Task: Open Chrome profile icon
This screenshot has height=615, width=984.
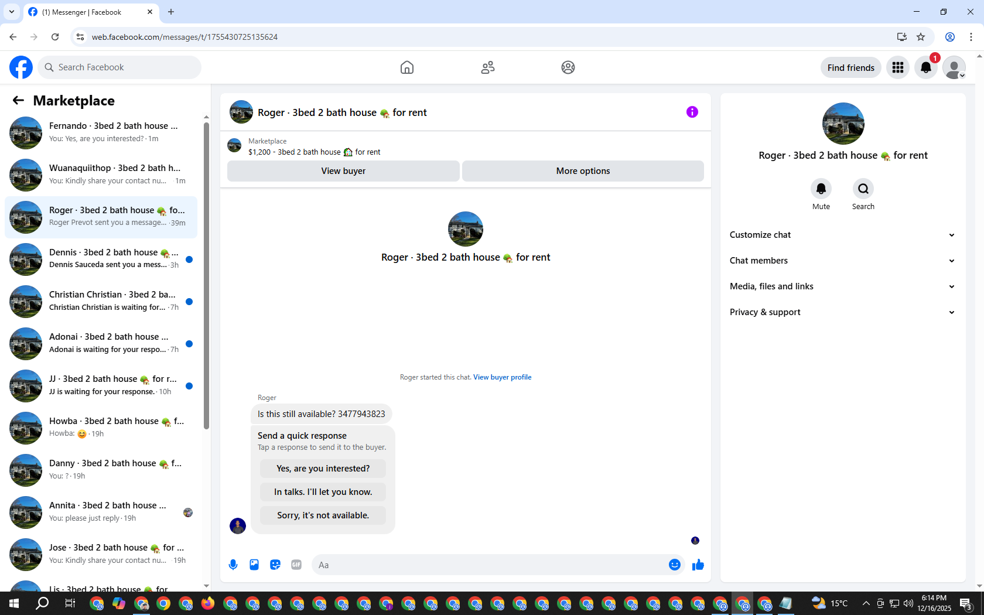Action: [950, 37]
